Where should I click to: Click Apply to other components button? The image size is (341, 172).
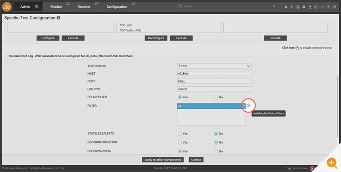163,160
